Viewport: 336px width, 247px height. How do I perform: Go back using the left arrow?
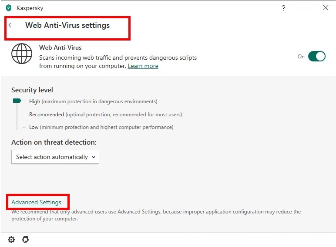12,25
